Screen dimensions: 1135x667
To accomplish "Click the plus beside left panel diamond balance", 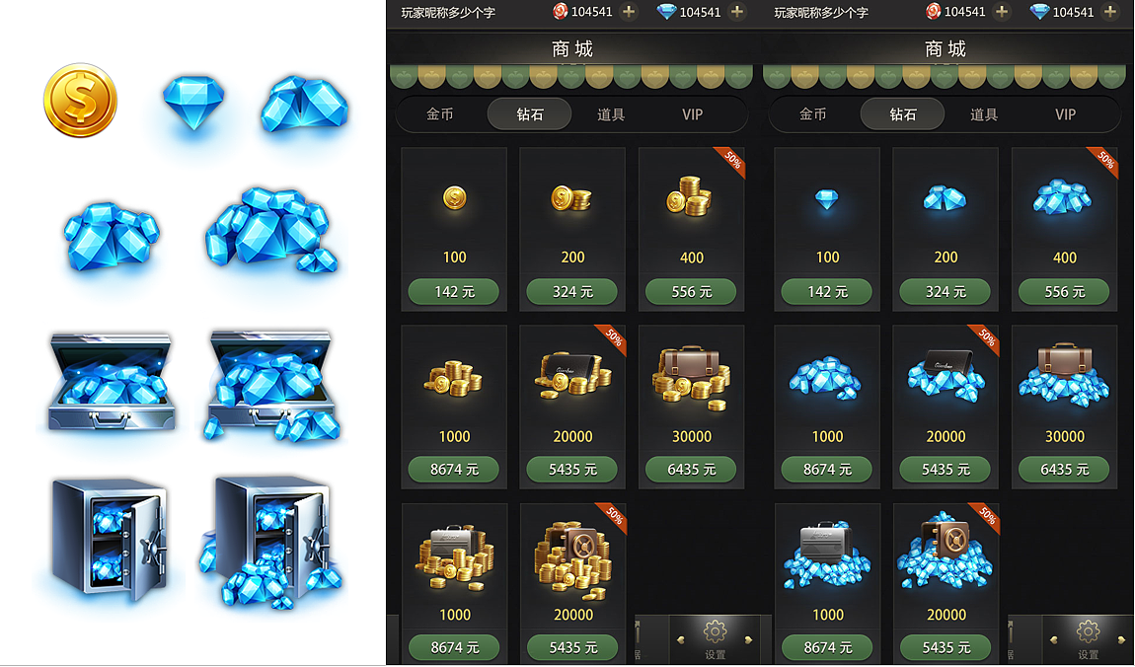I will pyautogui.click(x=737, y=12).
